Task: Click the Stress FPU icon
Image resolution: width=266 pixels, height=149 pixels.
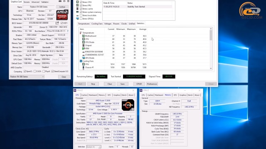Action: point(77,5)
